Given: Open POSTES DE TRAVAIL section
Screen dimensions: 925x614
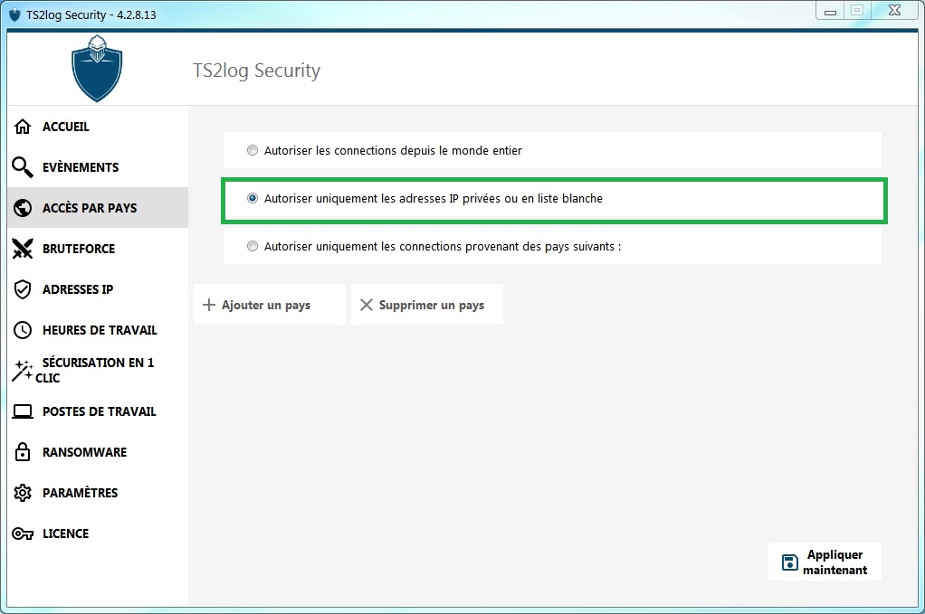Looking at the screenshot, I should (x=98, y=411).
